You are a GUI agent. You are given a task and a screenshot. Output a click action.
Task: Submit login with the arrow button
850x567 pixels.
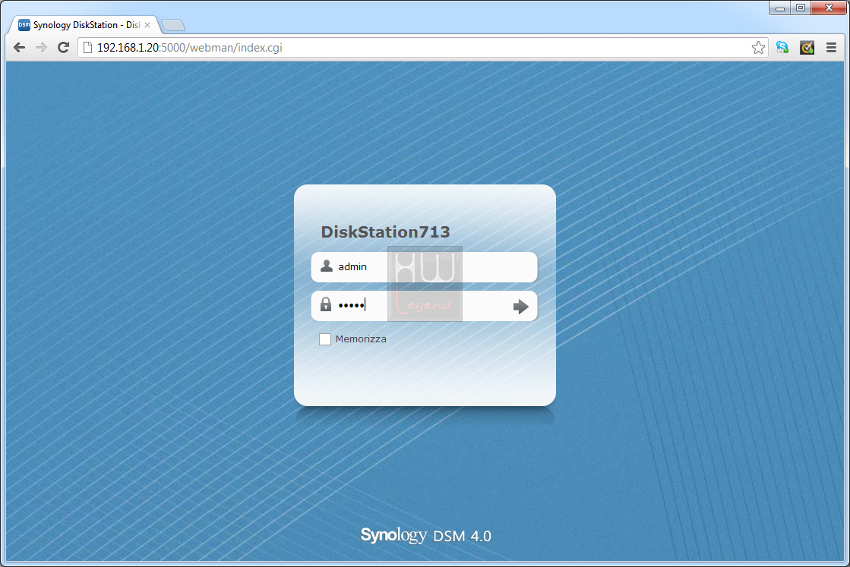tap(520, 307)
